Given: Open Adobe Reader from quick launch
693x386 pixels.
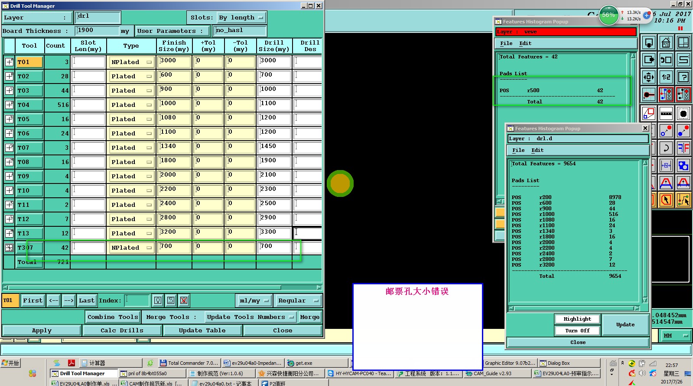Looking at the screenshot, I should (x=72, y=363).
